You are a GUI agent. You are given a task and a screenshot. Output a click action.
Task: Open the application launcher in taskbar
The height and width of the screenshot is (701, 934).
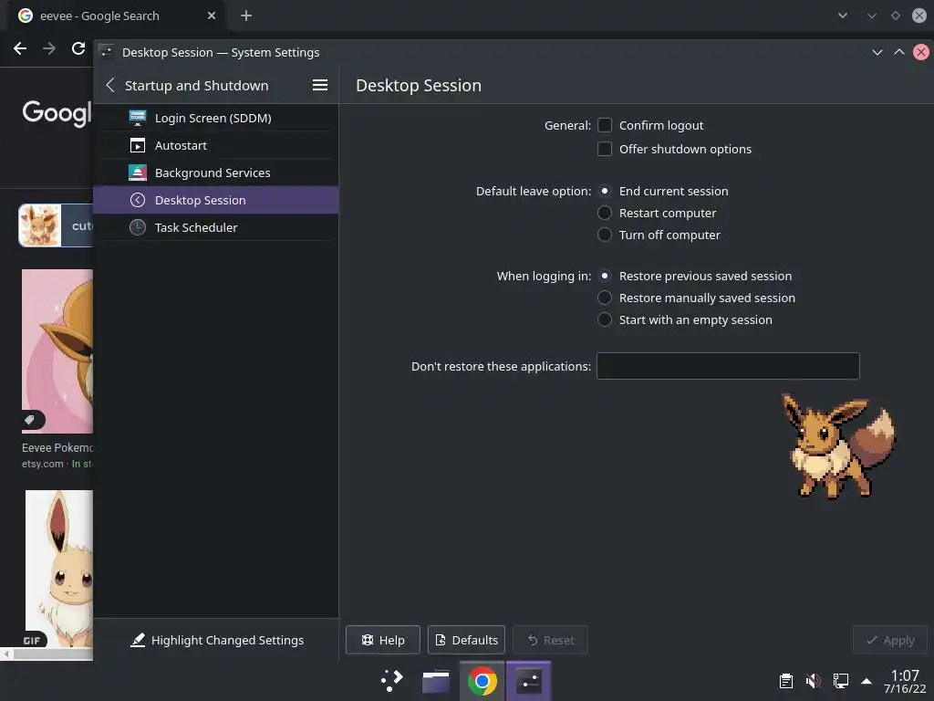(x=392, y=681)
